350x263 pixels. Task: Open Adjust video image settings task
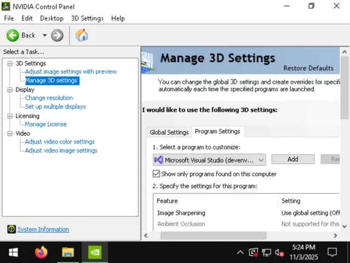[x=61, y=151]
